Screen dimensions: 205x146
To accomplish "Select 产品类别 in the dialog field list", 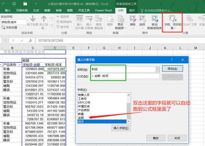I will click(102, 110).
